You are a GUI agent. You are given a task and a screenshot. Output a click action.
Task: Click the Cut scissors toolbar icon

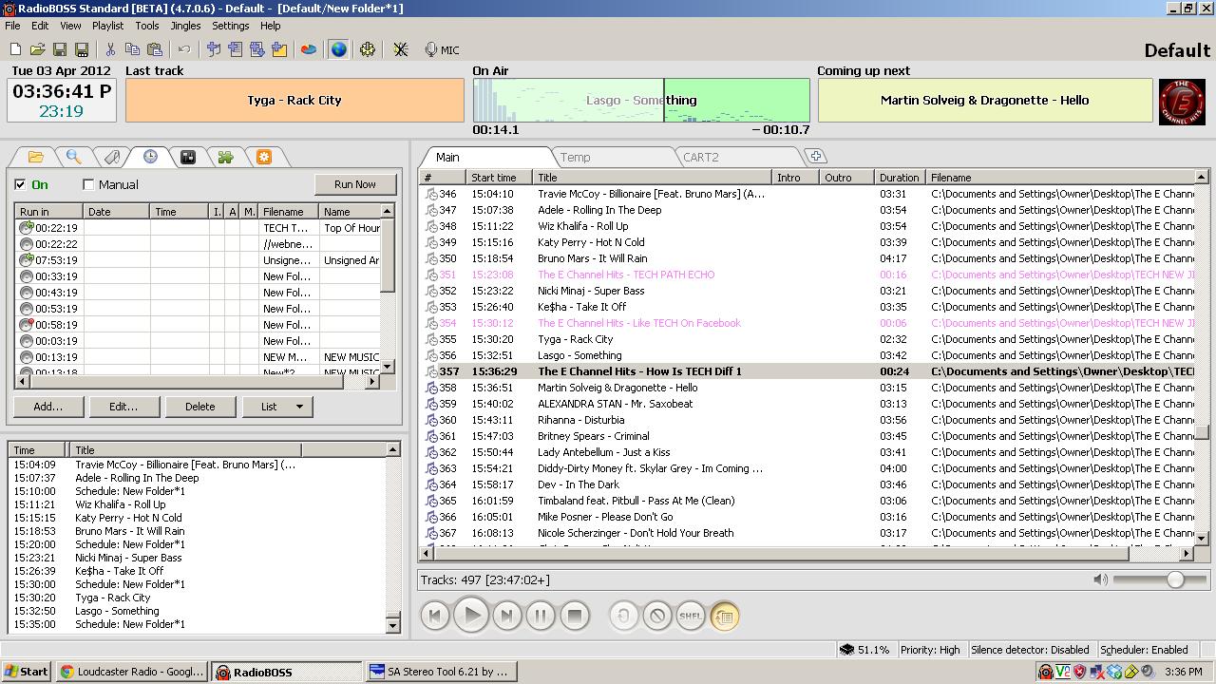tap(110, 49)
